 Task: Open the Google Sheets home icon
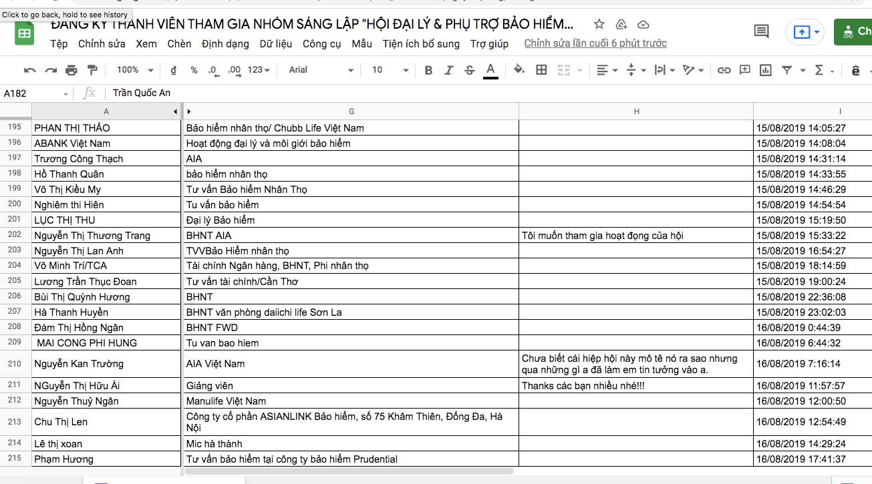point(25,34)
